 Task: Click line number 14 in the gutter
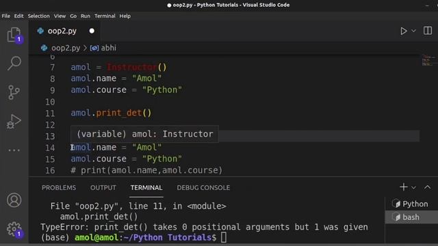(50, 148)
